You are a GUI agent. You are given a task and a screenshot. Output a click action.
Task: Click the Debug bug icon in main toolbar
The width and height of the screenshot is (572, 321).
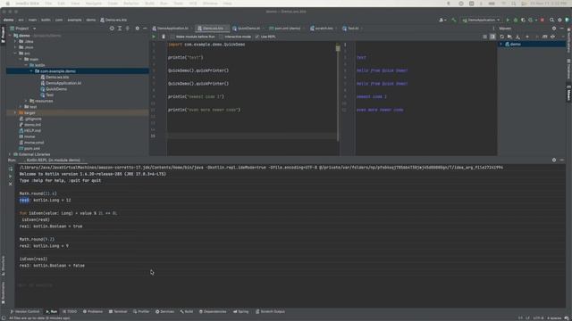tap(516, 20)
